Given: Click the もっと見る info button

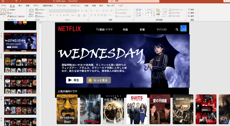Looking at the screenshot, I should (98, 80).
